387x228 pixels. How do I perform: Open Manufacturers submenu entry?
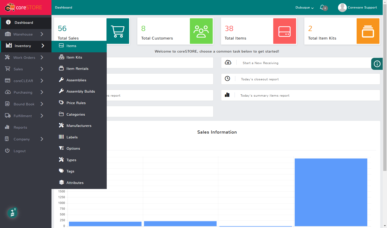pyautogui.click(x=79, y=126)
